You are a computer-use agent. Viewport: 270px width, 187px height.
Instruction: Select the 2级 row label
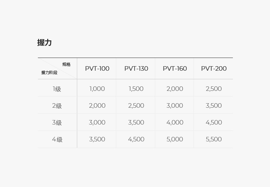[x=57, y=106]
